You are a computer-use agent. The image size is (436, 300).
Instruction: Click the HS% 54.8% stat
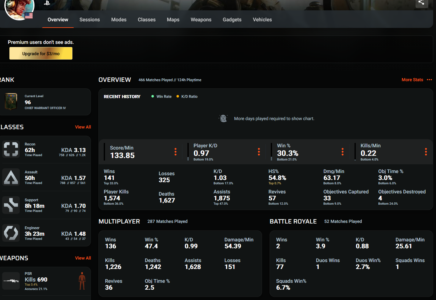point(277,177)
